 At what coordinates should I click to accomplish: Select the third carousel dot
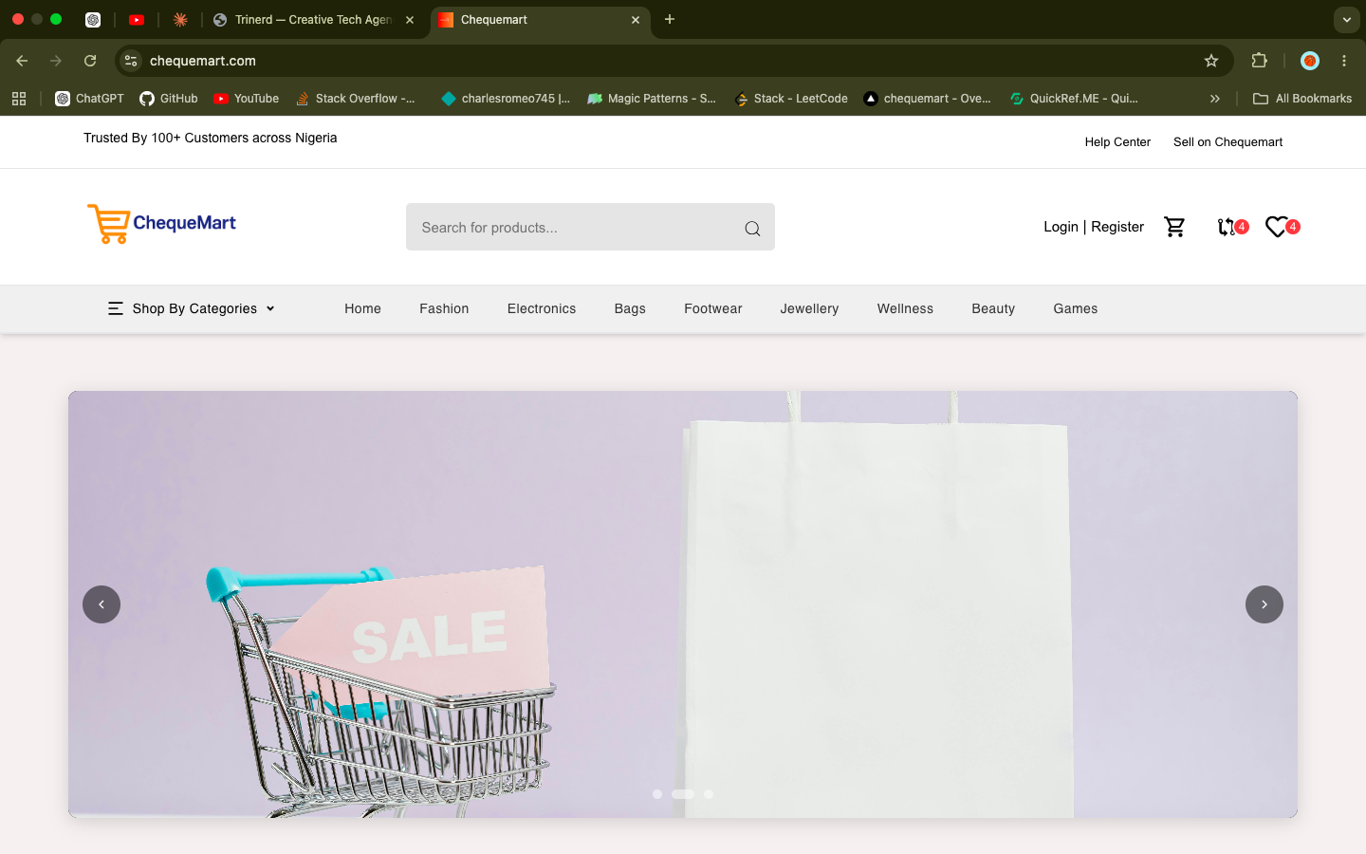tap(709, 794)
